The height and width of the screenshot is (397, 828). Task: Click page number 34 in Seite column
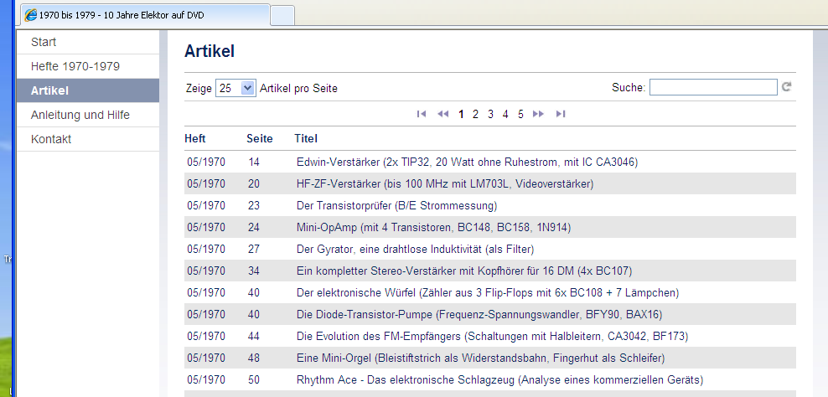(x=254, y=271)
